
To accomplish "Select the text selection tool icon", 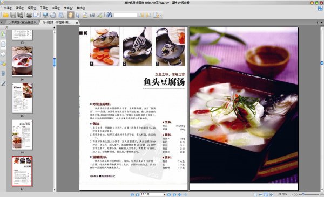I will click(85, 15).
